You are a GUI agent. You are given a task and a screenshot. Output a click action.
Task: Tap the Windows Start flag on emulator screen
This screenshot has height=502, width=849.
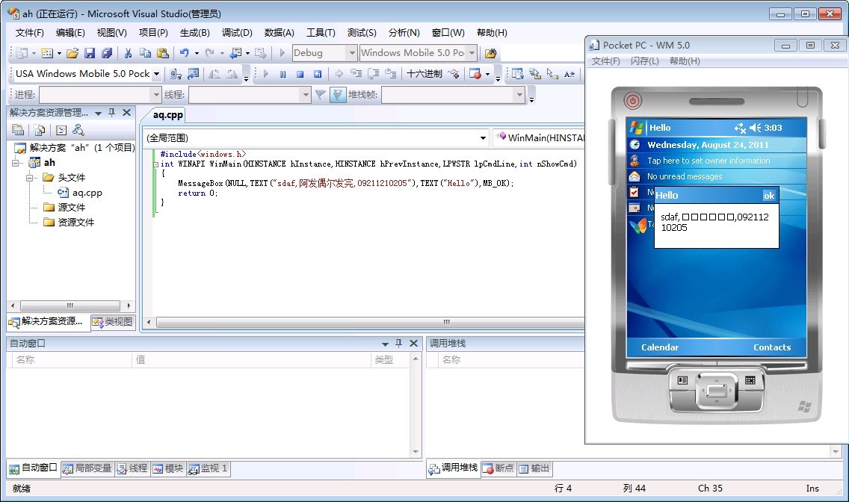[x=637, y=128]
